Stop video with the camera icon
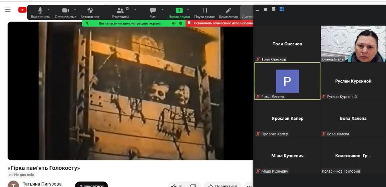 pos(66,10)
